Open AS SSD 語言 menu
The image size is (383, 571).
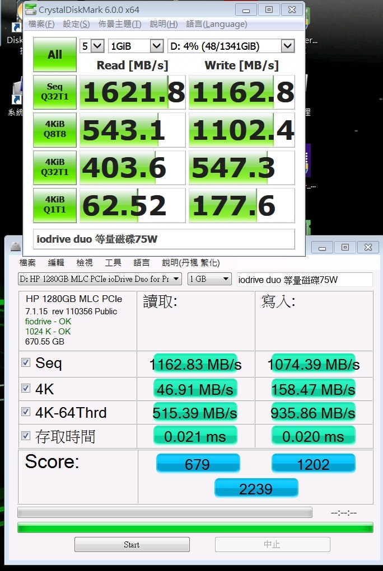(x=141, y=262)
